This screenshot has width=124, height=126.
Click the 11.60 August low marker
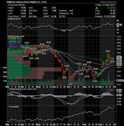[x=95, y=81]
